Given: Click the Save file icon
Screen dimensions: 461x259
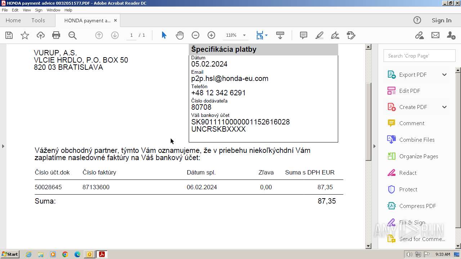Looking at the screenshot, I should click(9, 35).
